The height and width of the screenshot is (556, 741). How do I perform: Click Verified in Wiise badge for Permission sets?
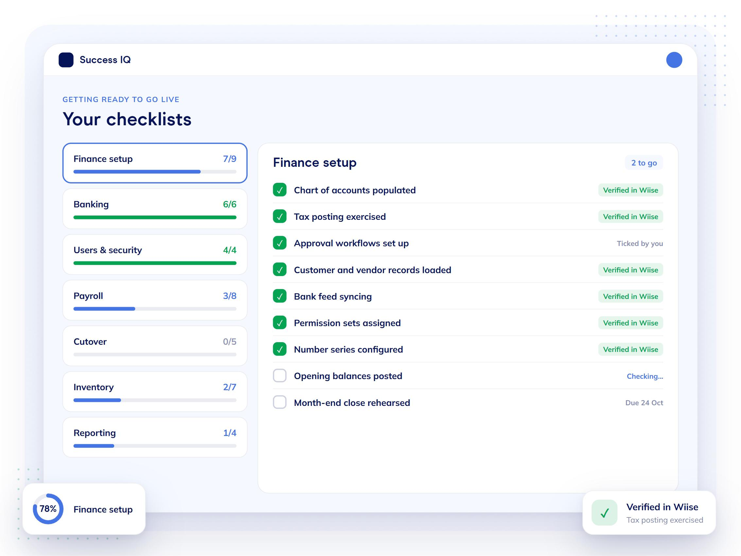630,323
